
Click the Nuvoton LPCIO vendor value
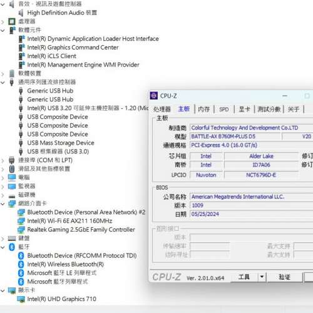206,175
